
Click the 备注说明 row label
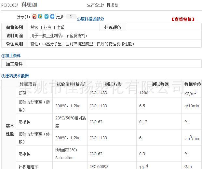tap(15, 44)
